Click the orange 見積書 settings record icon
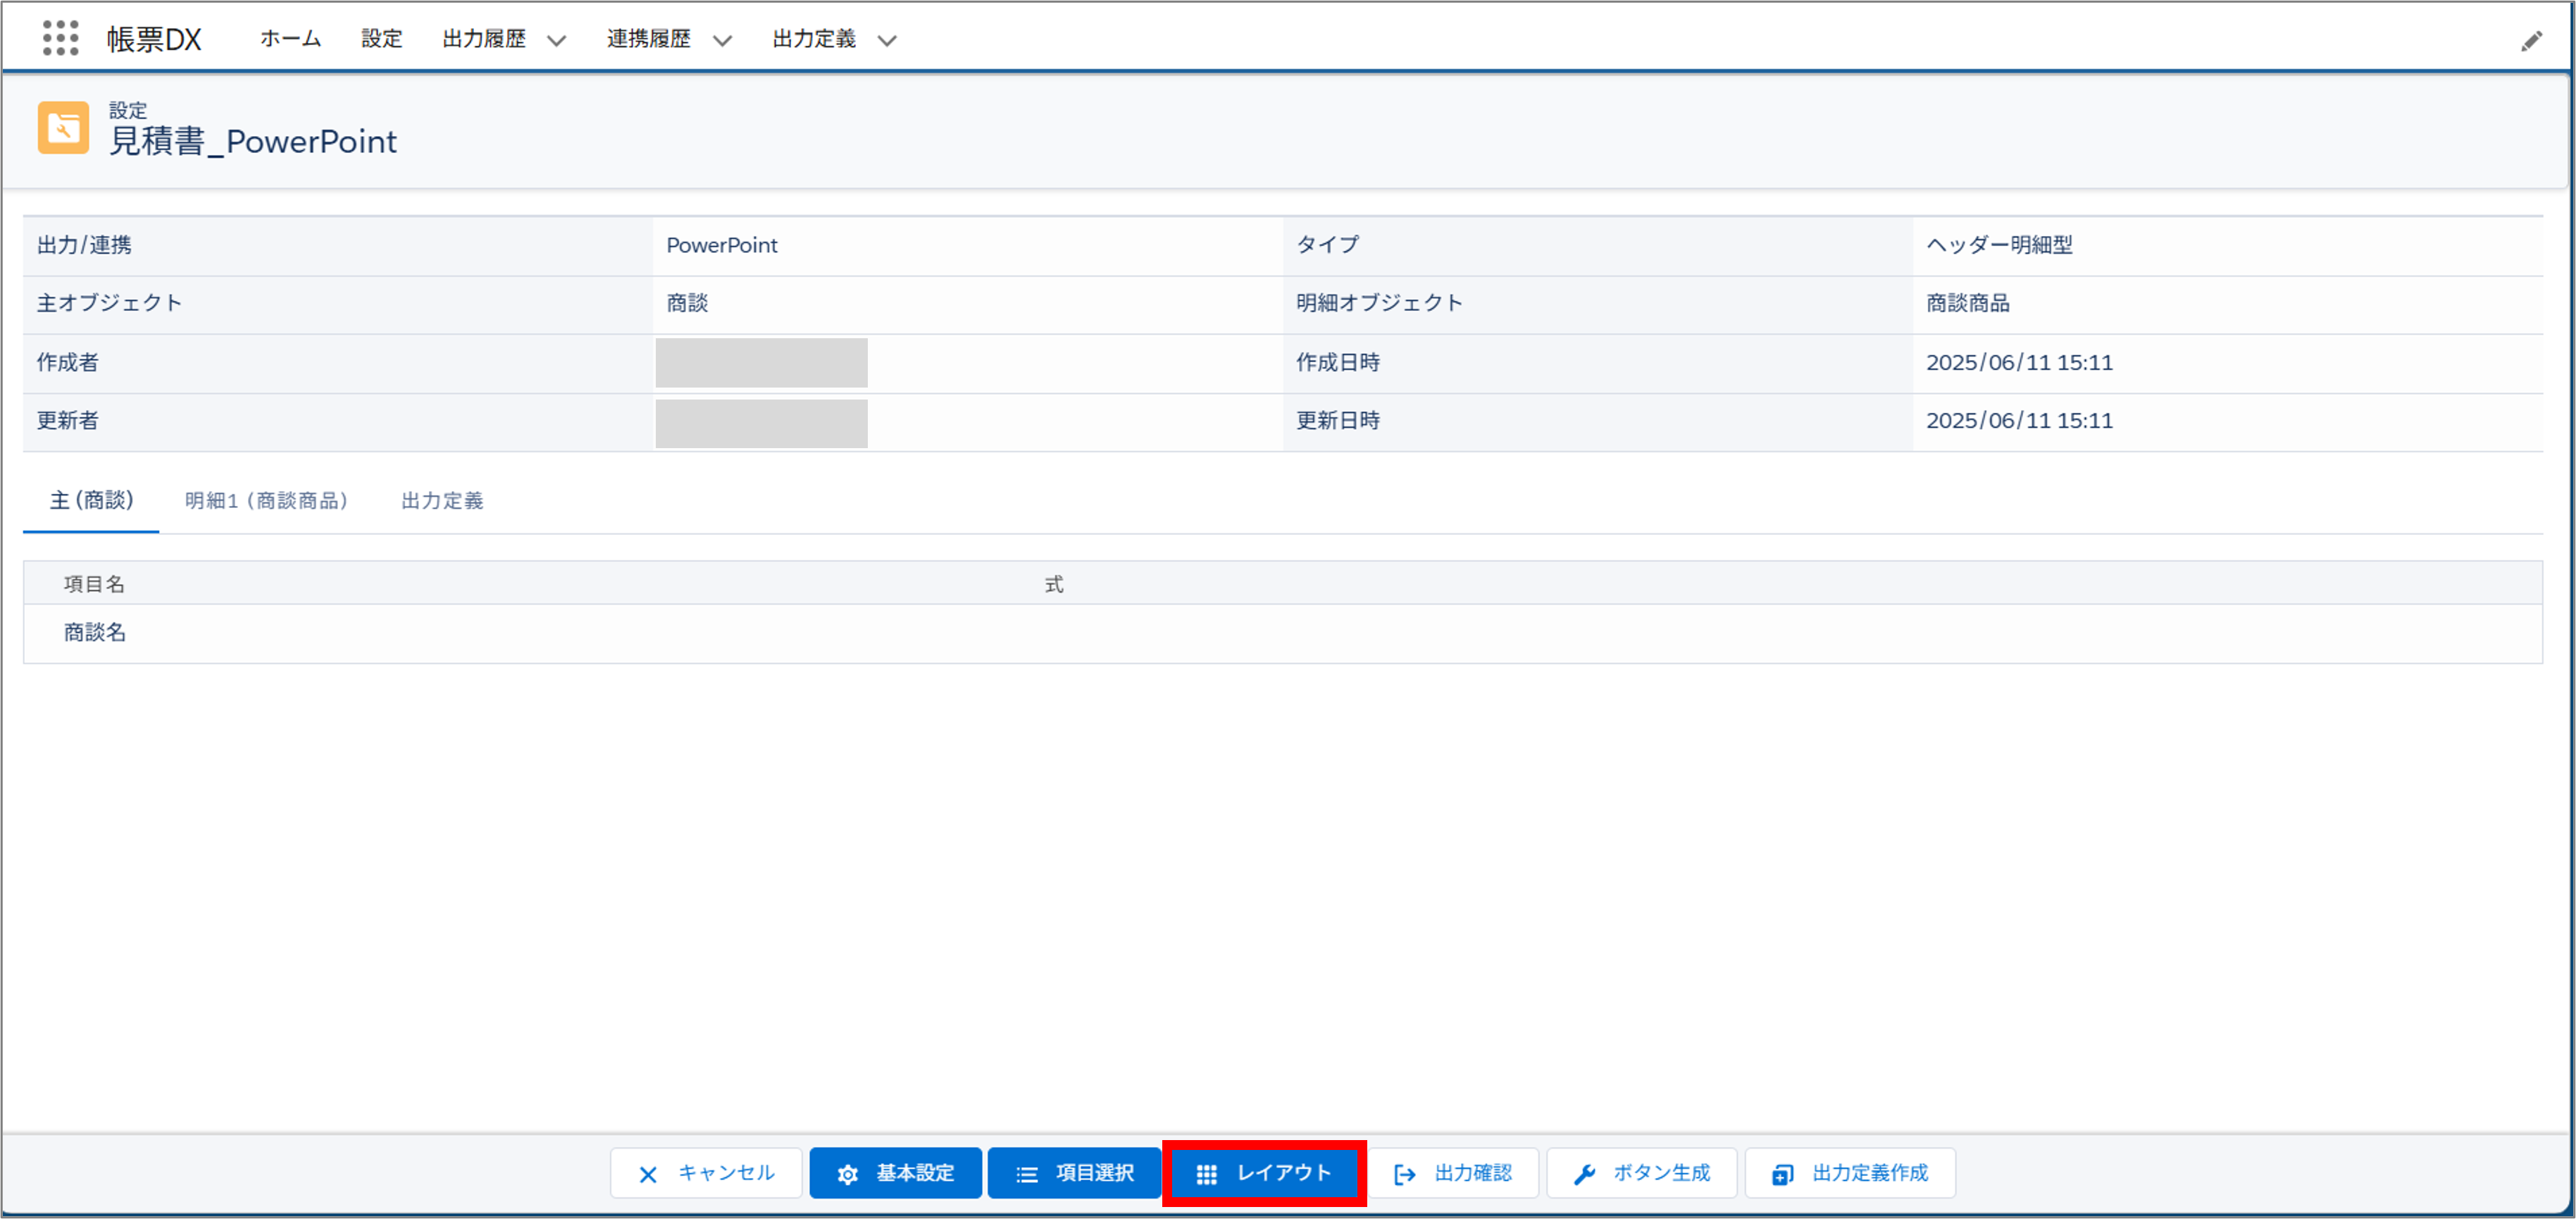 tap(63, 128)
